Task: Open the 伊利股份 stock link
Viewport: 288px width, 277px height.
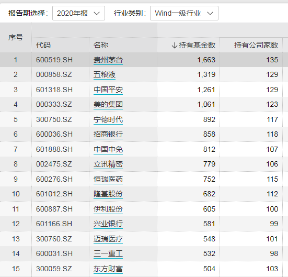Action: (x=108, y=209)
